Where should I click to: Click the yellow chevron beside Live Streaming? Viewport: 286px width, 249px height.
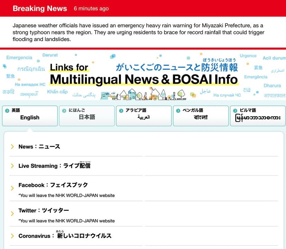coord(12,166)
